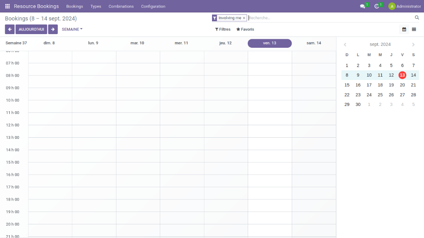Select day 20 in mini calendar
Screen dimensions: 424x238
tap(402, 85)
